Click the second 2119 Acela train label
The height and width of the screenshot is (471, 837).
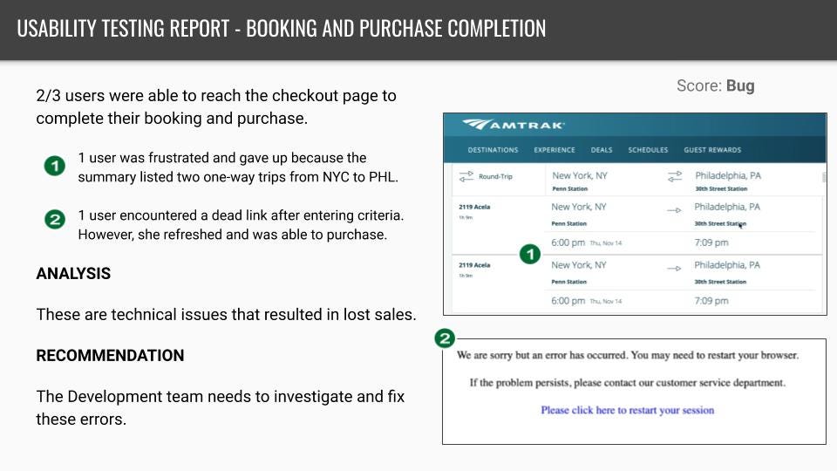[x=474, y=265]
